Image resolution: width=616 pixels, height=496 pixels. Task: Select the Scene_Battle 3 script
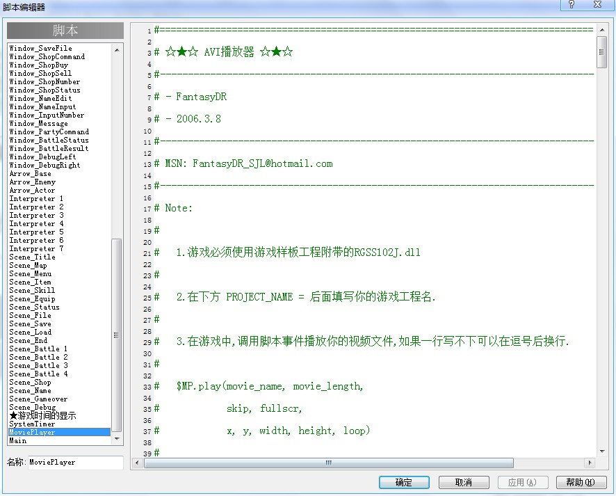[59, 365]
